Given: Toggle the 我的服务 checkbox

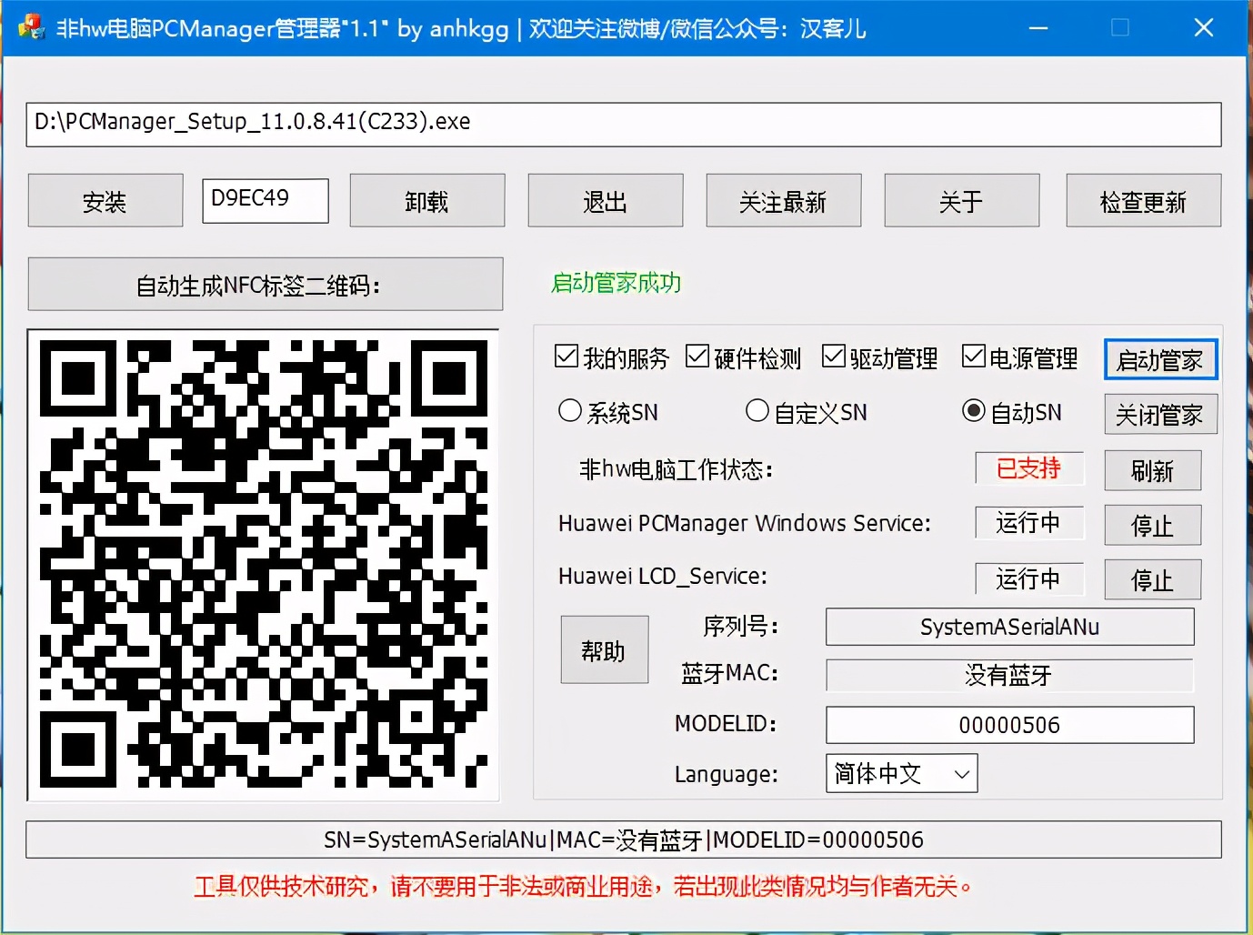Looking at the screenshot, I should coord(566,356).
